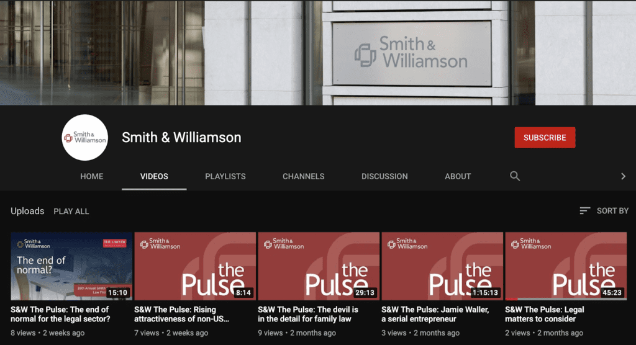This screenshot has height=345, width=636.
Task: Open 'The end of normal?' video thumbnail
Action: tap(71, 266)
